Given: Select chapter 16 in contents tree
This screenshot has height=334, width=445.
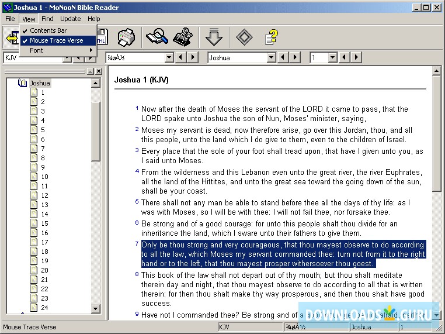Looking at the screenshot, I should pyautogui.click(x=44, y=233).
